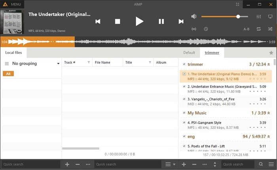The image size is (277, 170).
Task: Toggle shuffle playback mode
Action: pos(270,29)
